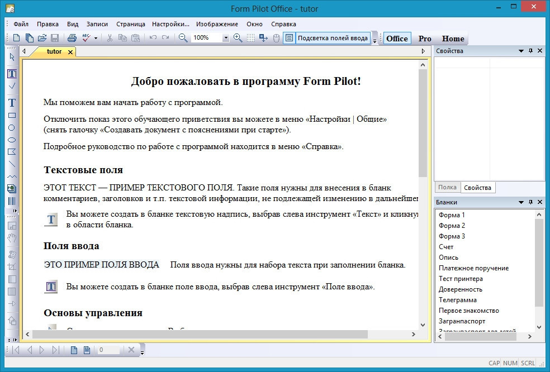550x372 pixels.
Task: Toggle the grid display icon
Action: (x=251, y=38)
